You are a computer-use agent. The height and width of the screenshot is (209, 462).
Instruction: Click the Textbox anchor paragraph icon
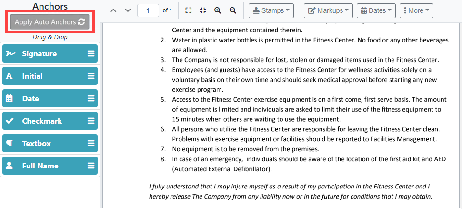[x=10, y=144]
